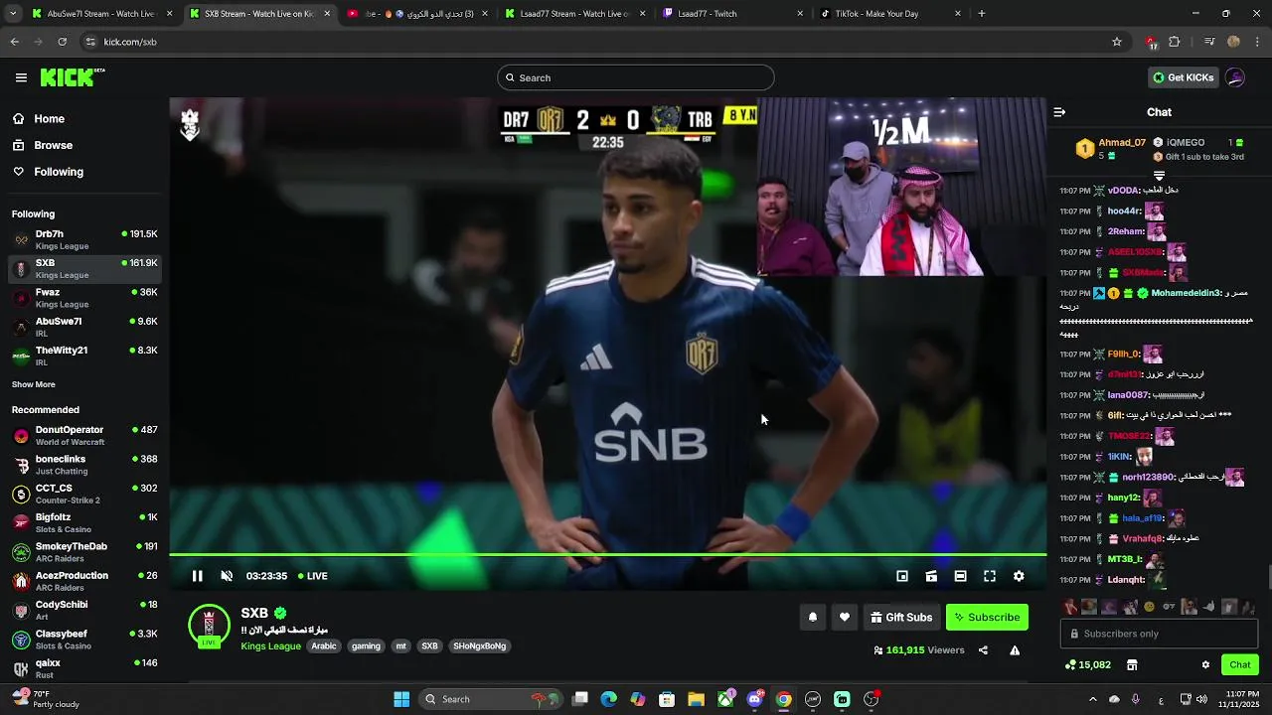Click SXB streamer avatar
This screenshot has width=1272, height=715.
point(209,626)
